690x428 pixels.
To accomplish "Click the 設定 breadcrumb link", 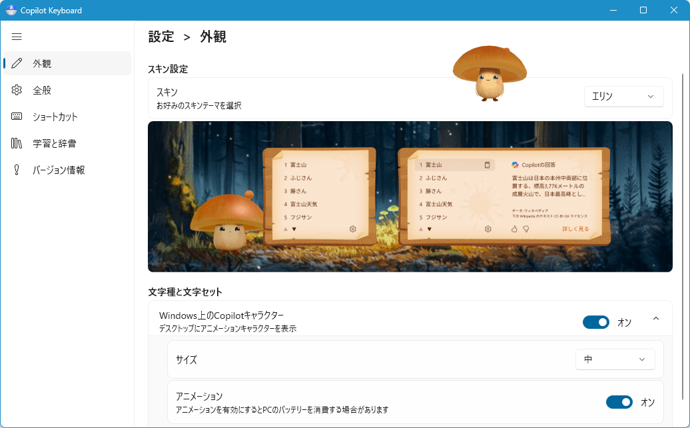I will point(161,37).
